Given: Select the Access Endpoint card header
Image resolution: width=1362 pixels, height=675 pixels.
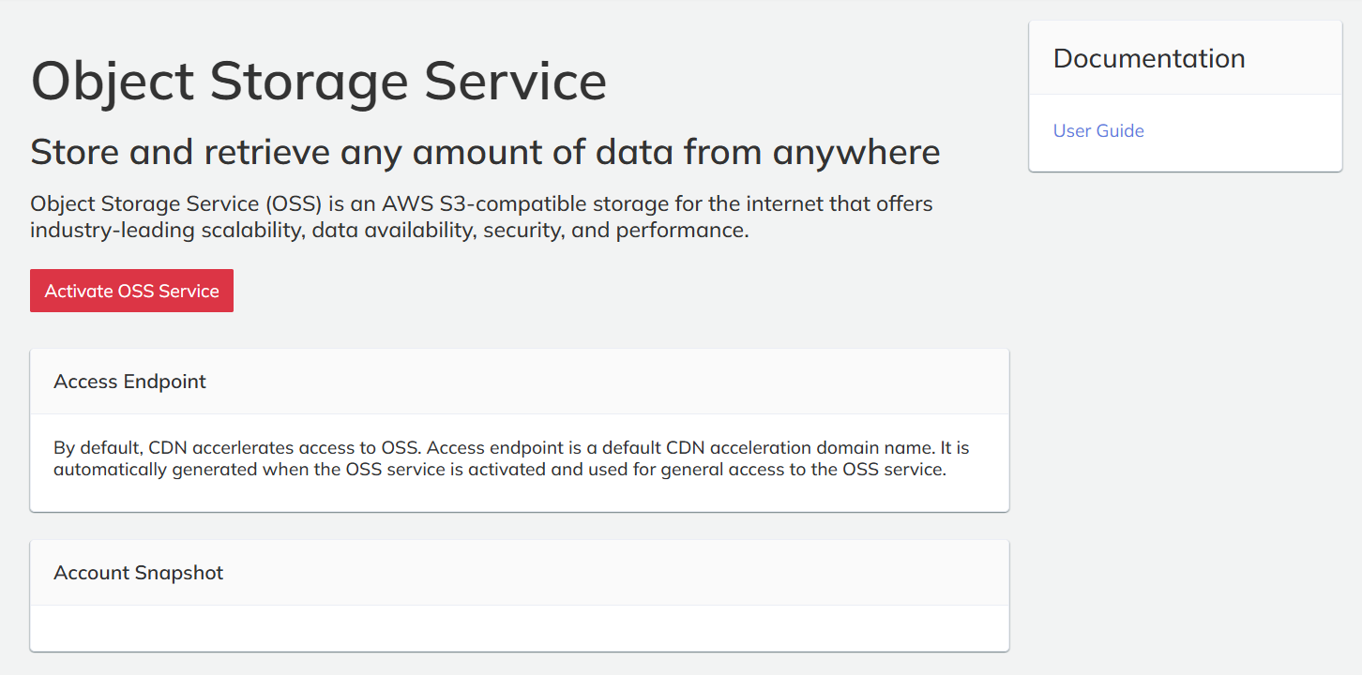Looking at the screenshot, I should [130, 382].
